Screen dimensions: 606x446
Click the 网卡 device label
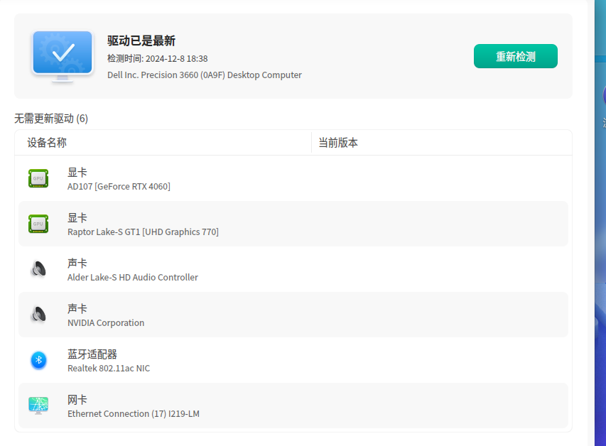tap(77, 400)
